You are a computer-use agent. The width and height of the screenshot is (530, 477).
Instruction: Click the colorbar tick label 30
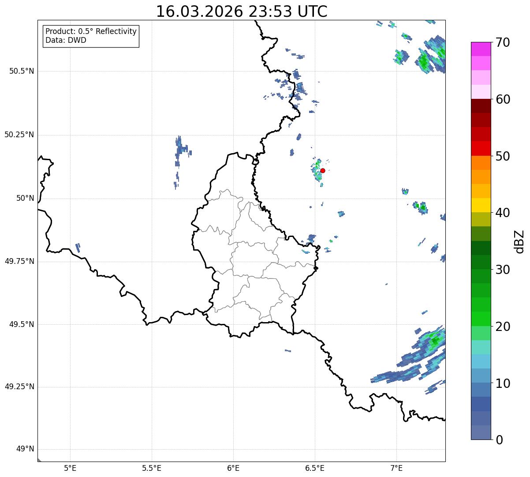point(503,270)
